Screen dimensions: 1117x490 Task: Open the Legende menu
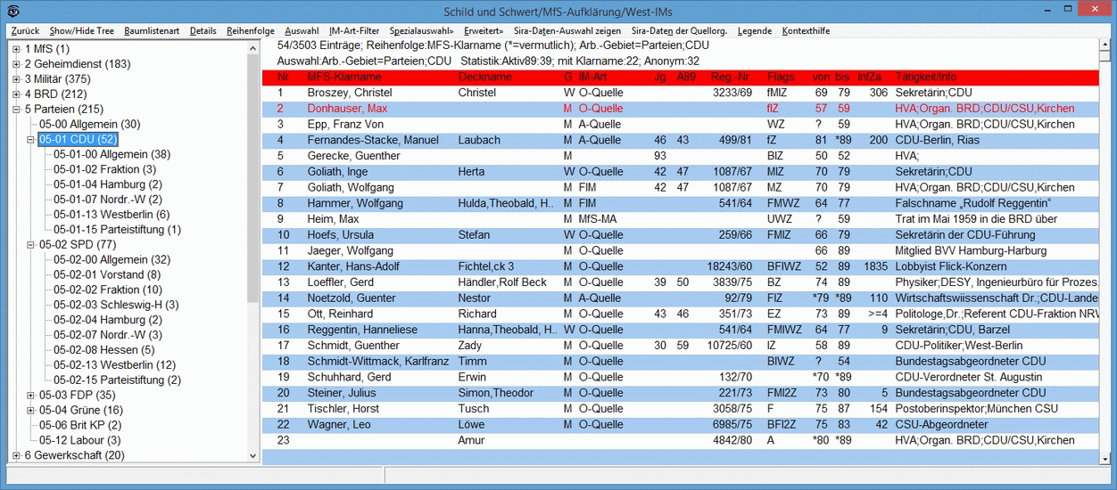coord(755,30)
